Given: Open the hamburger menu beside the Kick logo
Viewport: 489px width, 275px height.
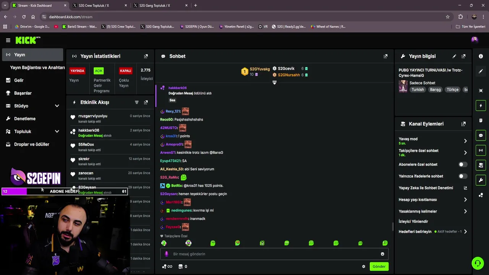Looking at the screenshot, I should pyautogui.click(x=8, y=40).
